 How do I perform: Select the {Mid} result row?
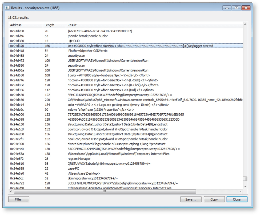[x=126, y=90]
